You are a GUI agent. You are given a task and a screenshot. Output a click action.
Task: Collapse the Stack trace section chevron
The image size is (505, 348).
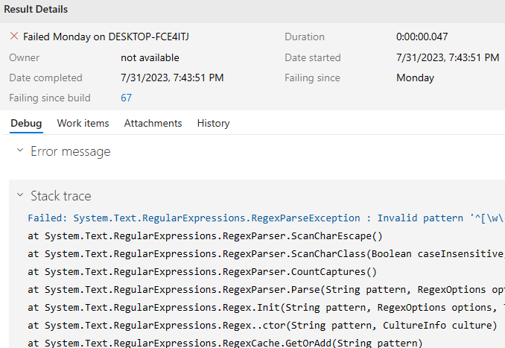coord(20,195)
